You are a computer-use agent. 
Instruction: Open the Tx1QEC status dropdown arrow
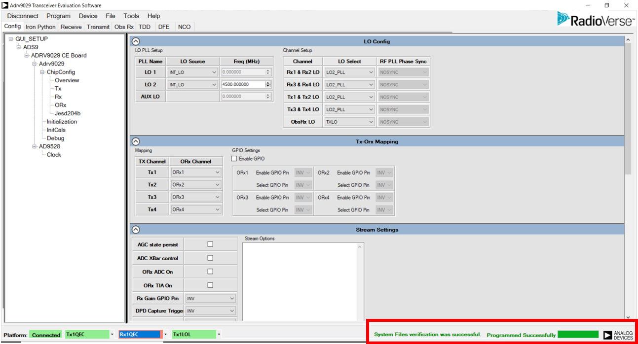tap(113, 335)
